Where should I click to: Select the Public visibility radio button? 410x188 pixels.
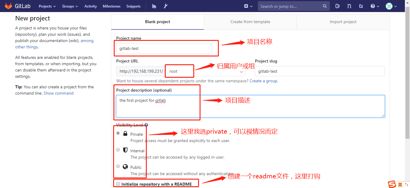tap(118, 166)
